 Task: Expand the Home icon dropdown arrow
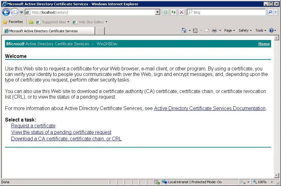pos(190,30)
